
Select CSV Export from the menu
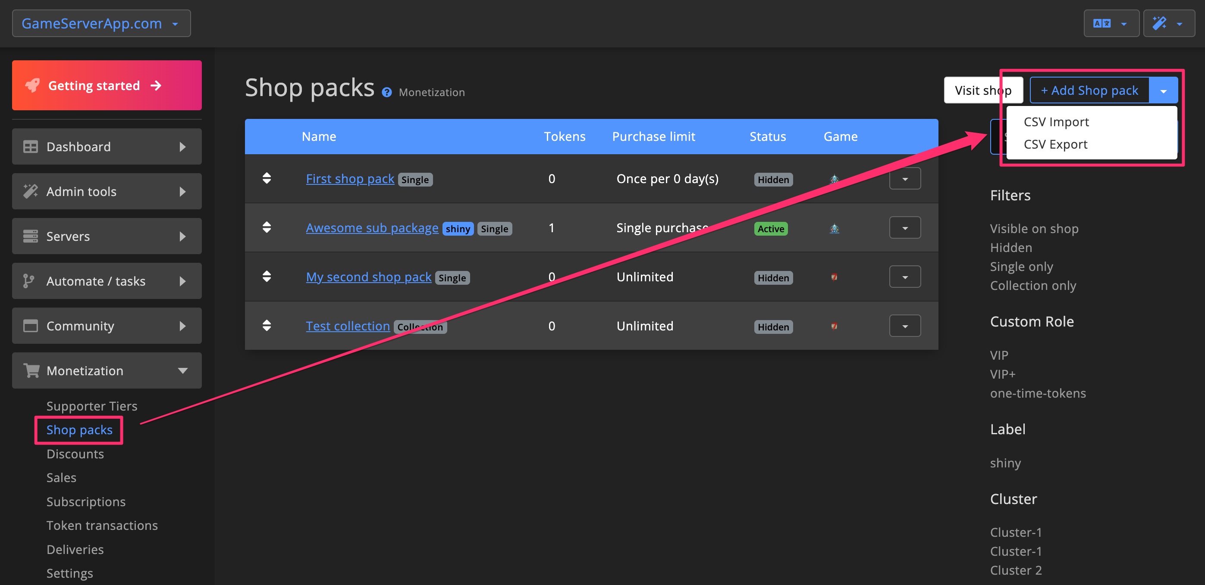coord(1055,144)
